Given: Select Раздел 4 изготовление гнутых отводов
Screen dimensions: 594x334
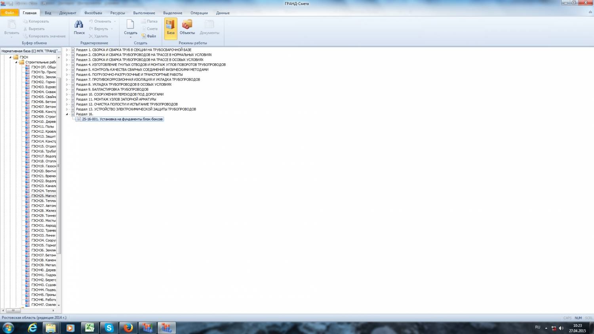Looking at the screenshot, I should tap(151, 65).
